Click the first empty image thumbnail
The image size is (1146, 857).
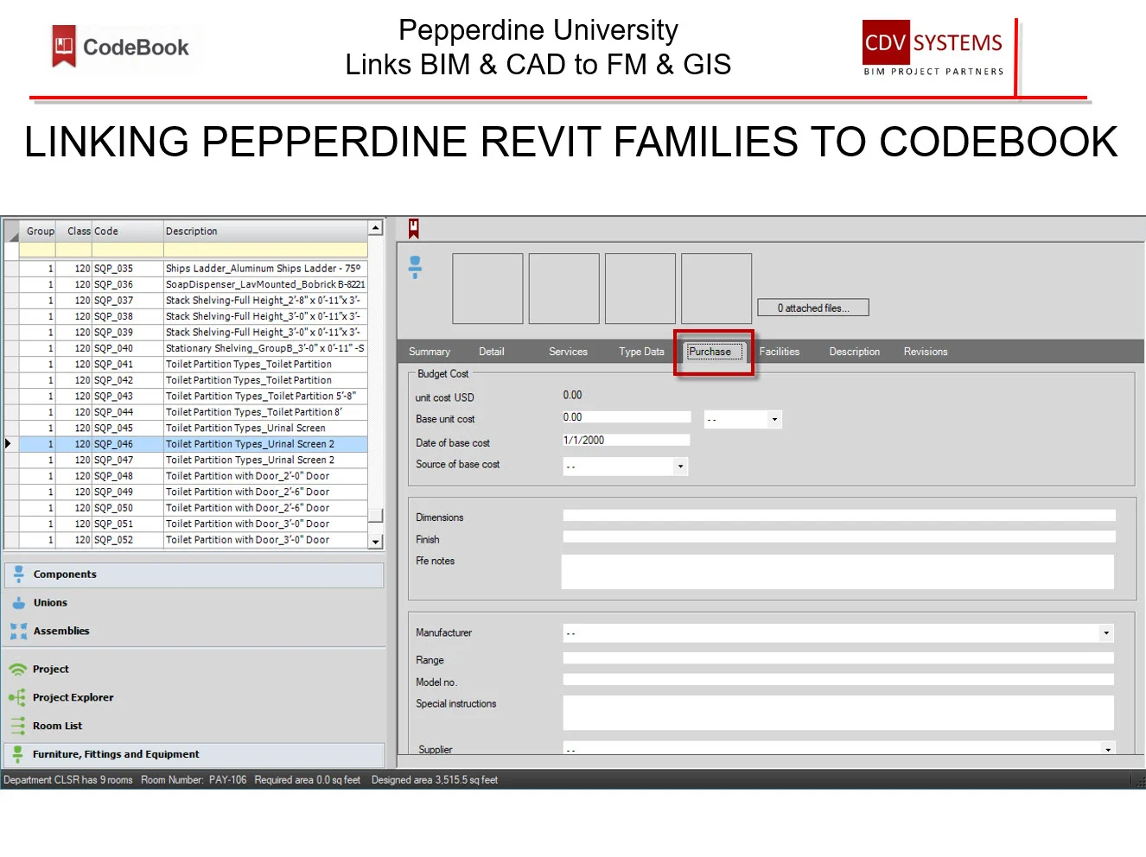pos(487,289)
